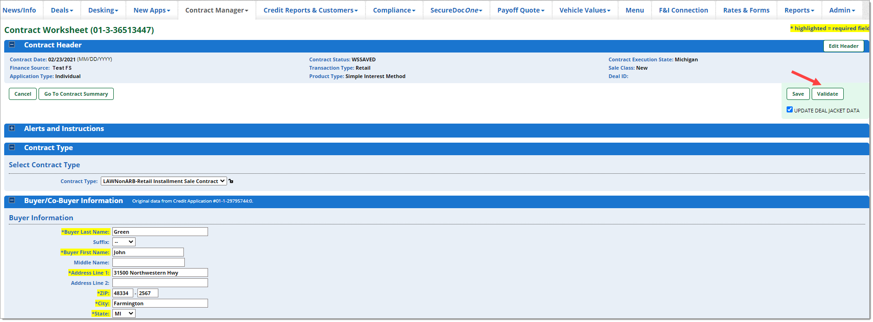Open the Admin menu
The width and height of the screenshot is (873, 322).
pos(842,10)
